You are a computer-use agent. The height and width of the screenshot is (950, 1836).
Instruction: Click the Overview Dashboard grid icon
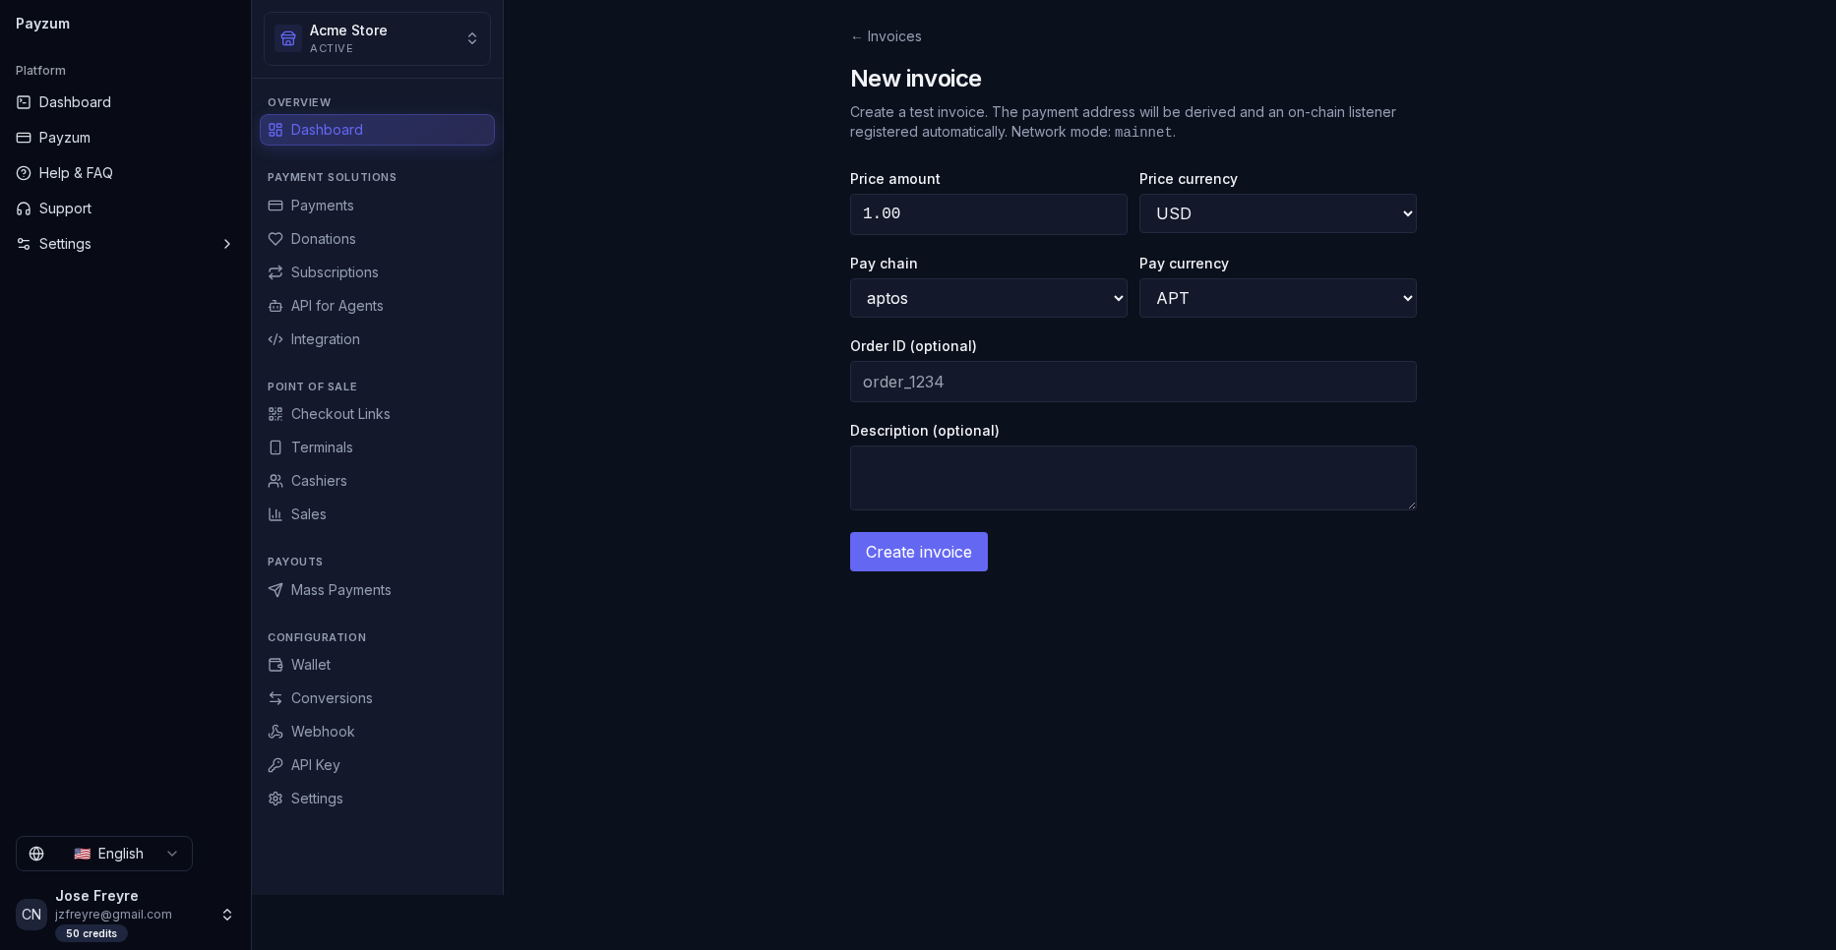(x=275, y=130)
